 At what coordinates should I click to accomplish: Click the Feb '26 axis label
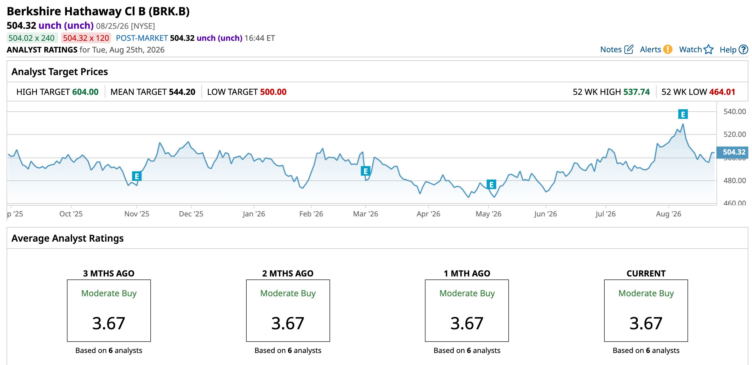[311, 214]
